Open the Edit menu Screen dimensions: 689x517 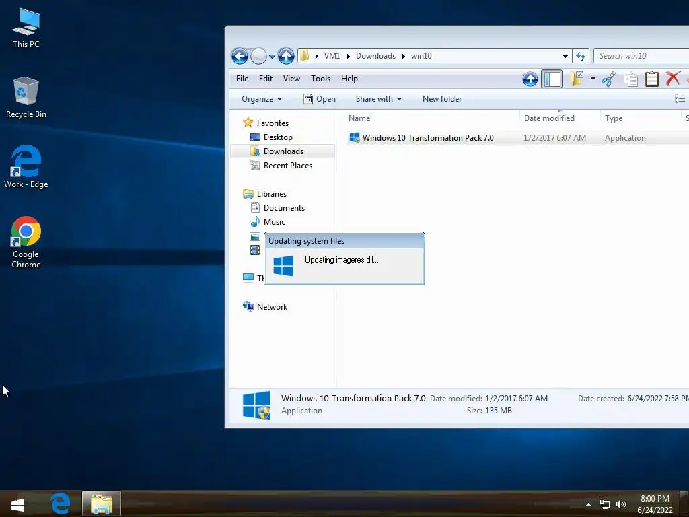click(x=265, y=79)
